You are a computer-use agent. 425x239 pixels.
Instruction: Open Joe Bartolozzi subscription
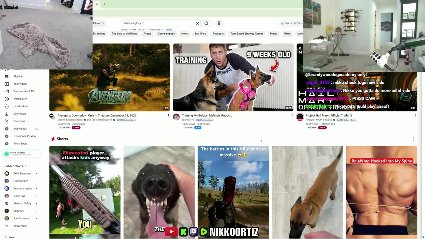click(x=22, y=218)
